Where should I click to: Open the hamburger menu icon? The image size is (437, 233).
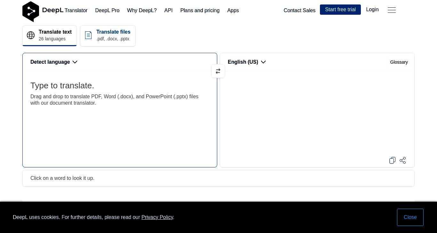[x=392, y=10]
